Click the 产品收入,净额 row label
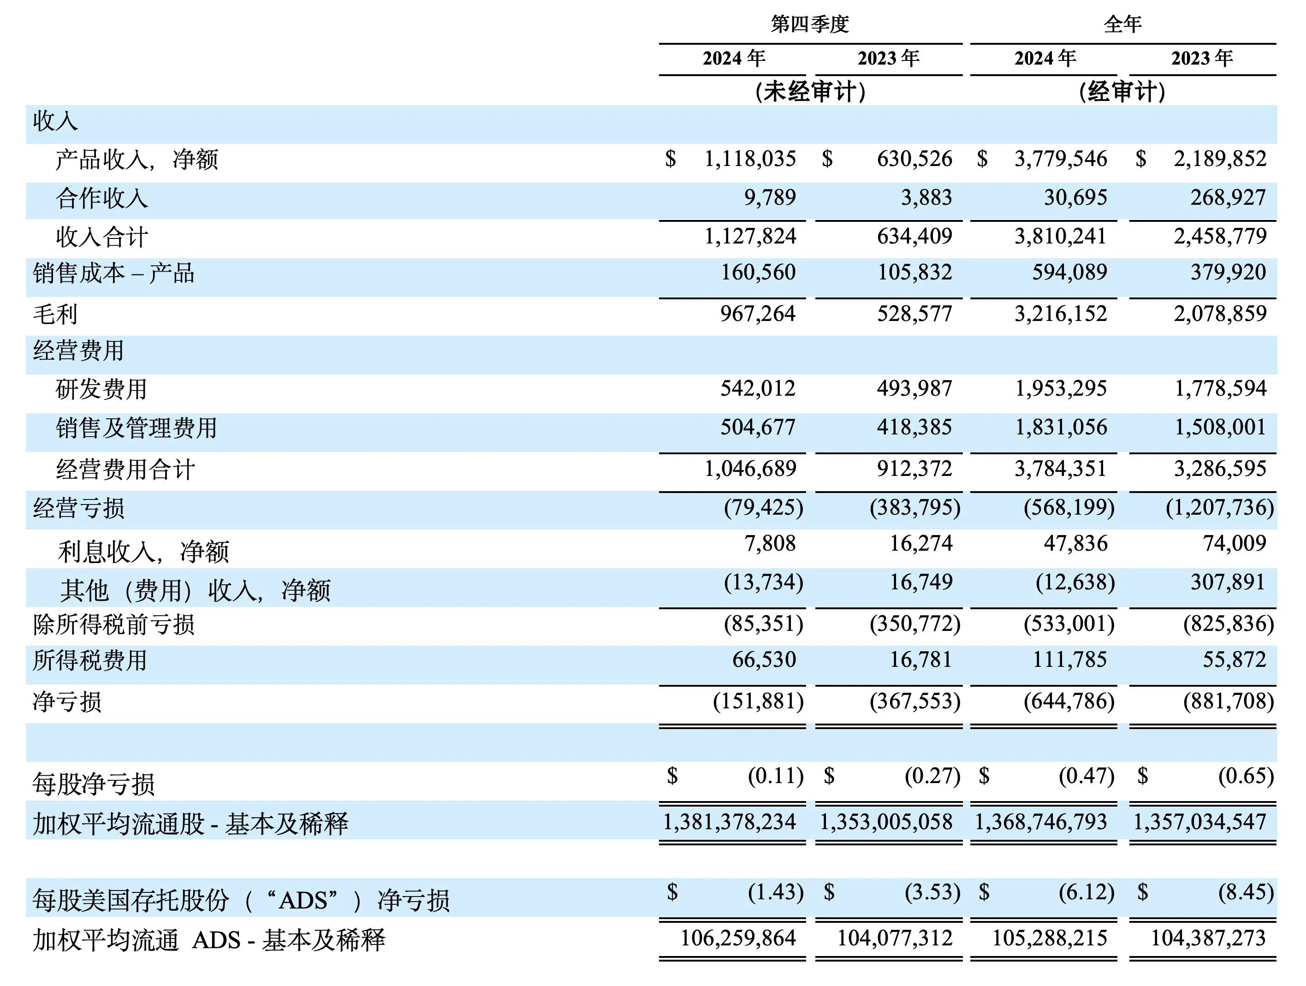The image size is (1306, 986). (x=137, y=160)
